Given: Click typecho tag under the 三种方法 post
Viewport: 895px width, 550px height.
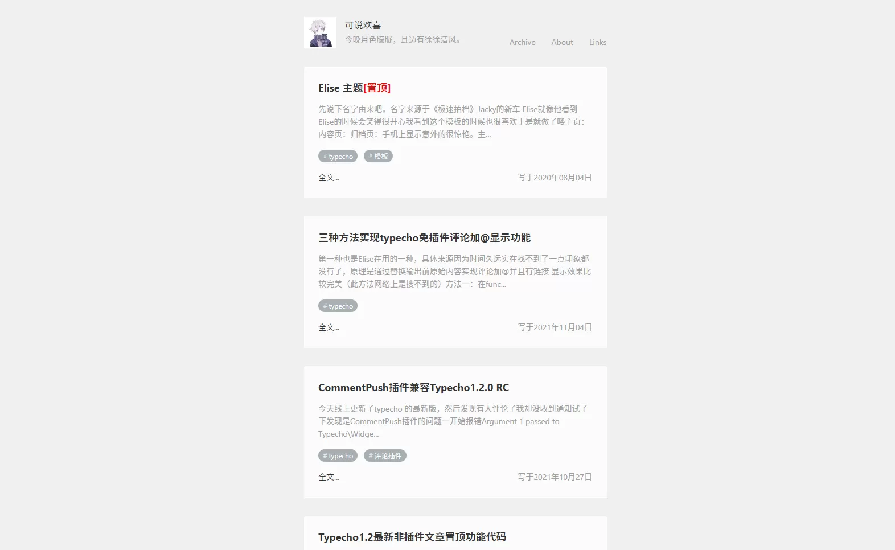Looking at the screenshot, I should pos(338,306).
